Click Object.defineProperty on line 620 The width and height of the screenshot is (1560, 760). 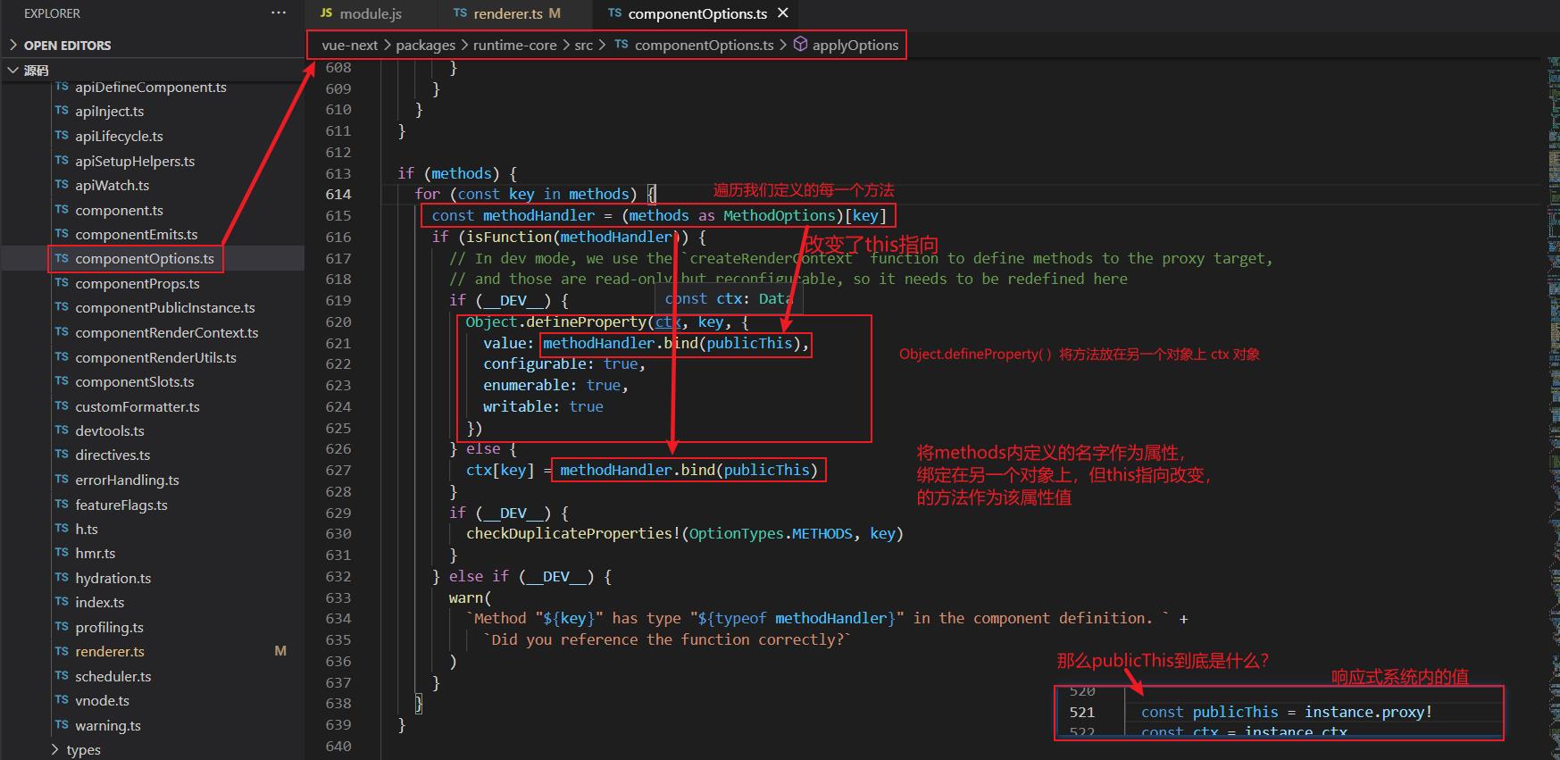(555, 322)
